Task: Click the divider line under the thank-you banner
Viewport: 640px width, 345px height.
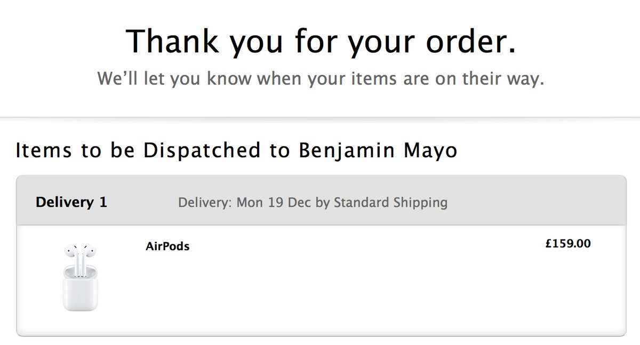Action: pyautogui.click(x=320, y=117)
